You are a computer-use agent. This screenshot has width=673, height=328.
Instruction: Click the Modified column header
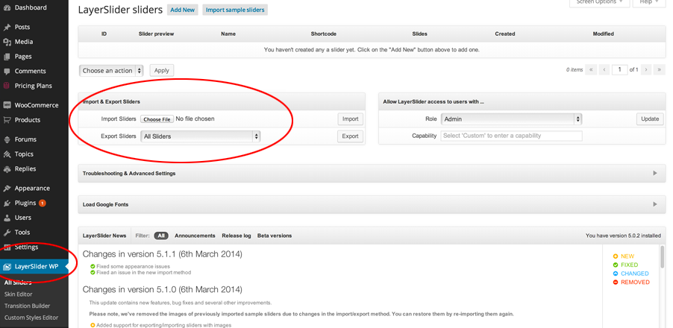point(604,34)
